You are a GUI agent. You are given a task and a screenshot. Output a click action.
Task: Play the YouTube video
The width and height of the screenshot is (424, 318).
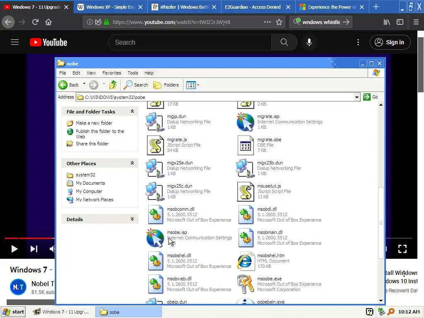(x=14, y=249)
